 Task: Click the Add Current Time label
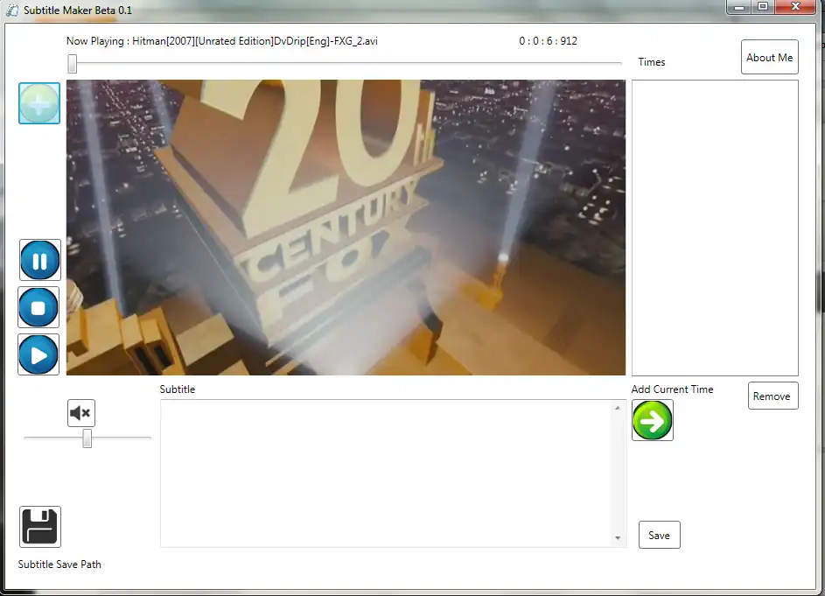(673, 389)
